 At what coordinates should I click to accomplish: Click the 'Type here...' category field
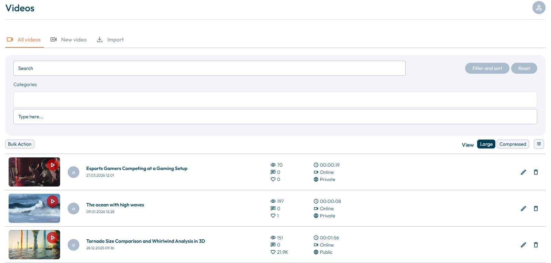[x=275, y=117]
